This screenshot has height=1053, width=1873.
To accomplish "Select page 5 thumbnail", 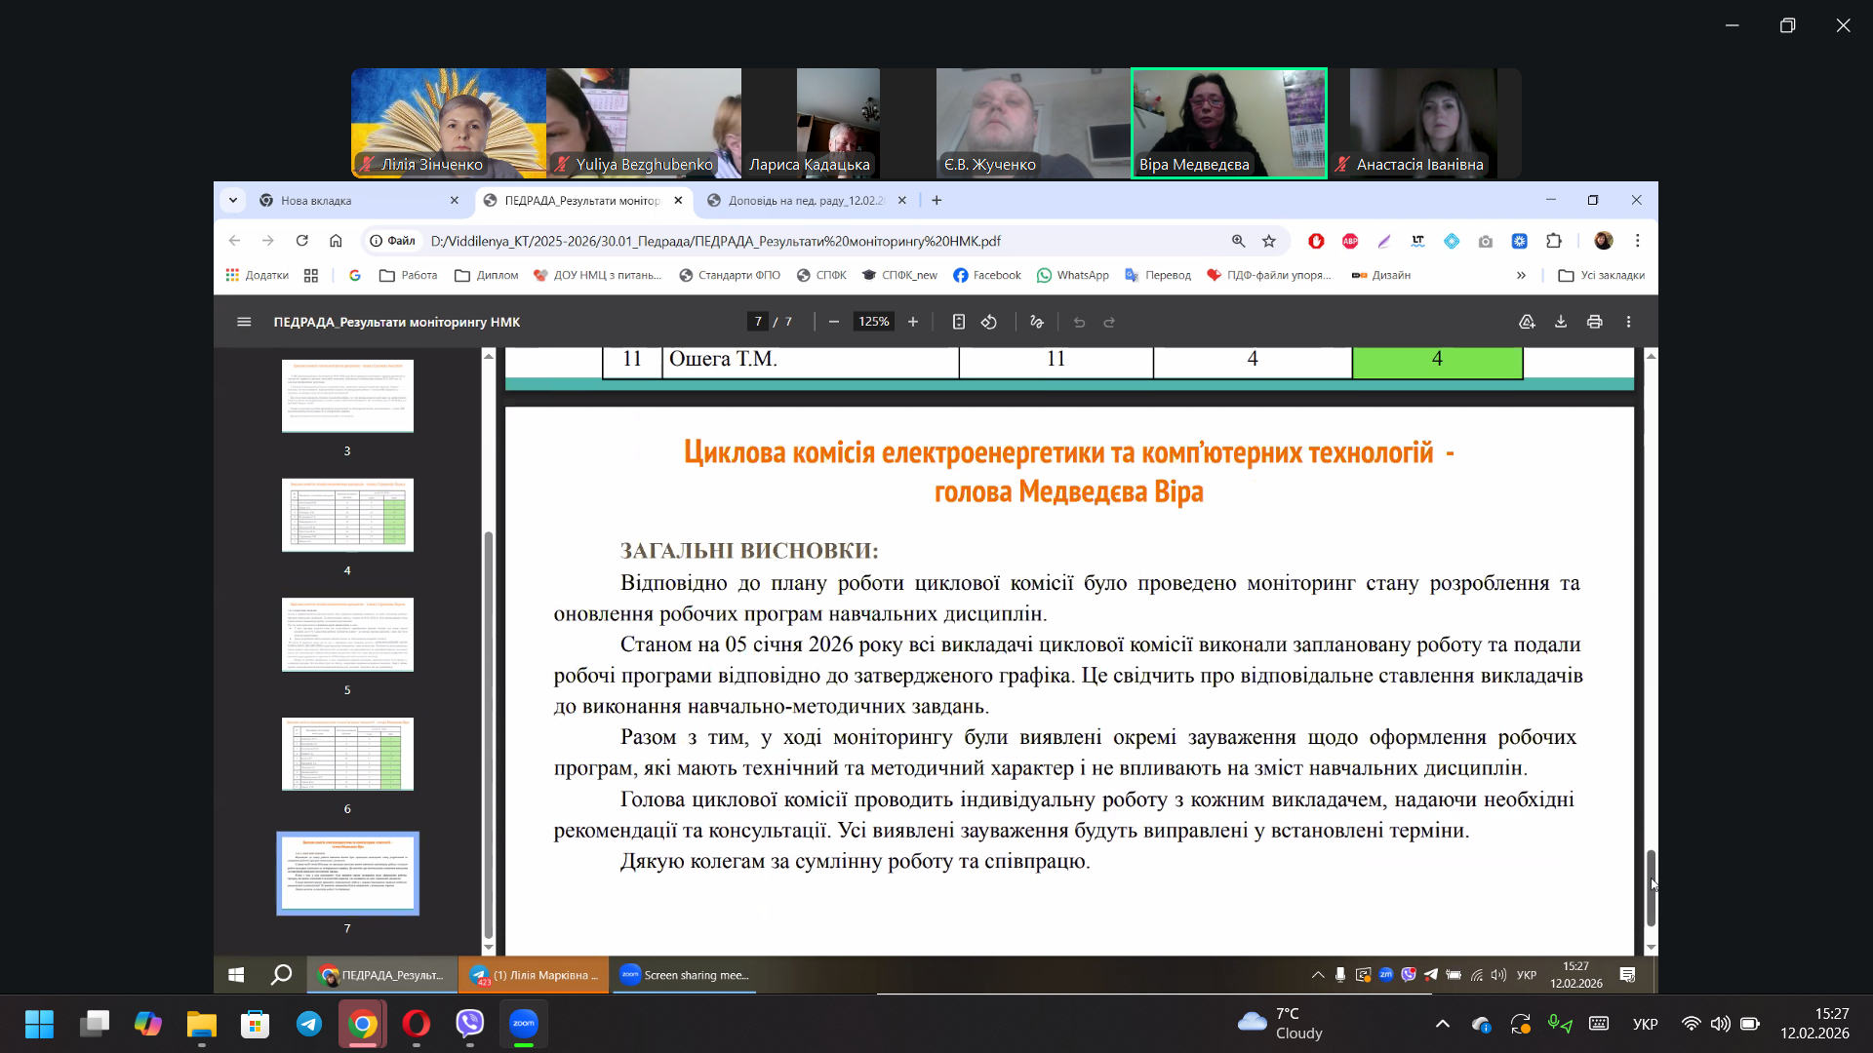I will pyautogui.click(x=347, y=635).
